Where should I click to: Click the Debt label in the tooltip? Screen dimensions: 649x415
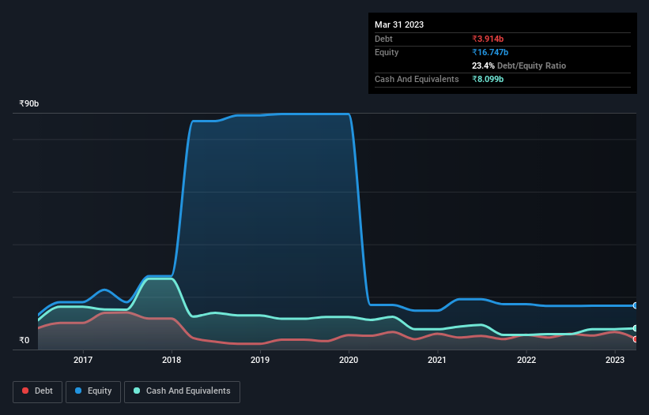coord(383,39)
